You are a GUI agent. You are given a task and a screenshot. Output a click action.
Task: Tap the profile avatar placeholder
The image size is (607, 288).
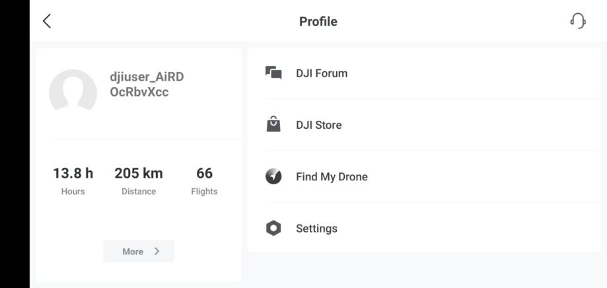click(x=73, y=90)
